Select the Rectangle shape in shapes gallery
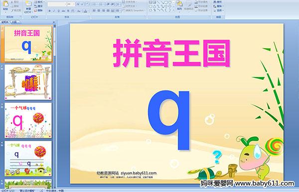The width and height of the screenshot is (299, 192). [166, 2]
